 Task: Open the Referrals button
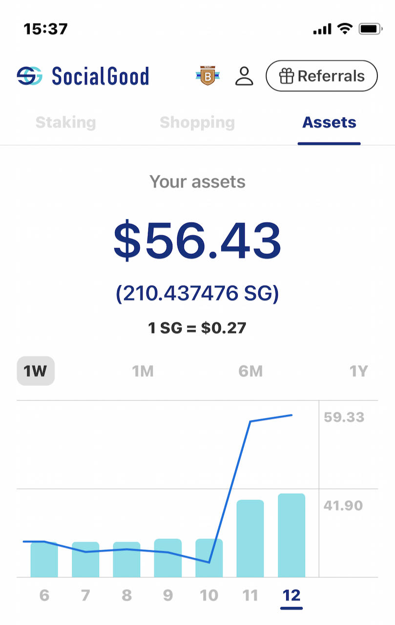pyautogui.click(x=322, y=76)
